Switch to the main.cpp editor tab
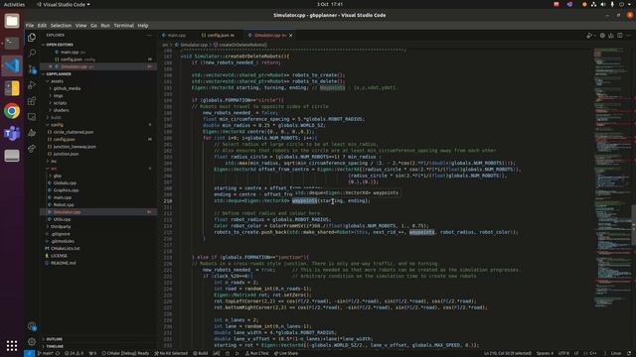636x357 pixels. (177, 36)
